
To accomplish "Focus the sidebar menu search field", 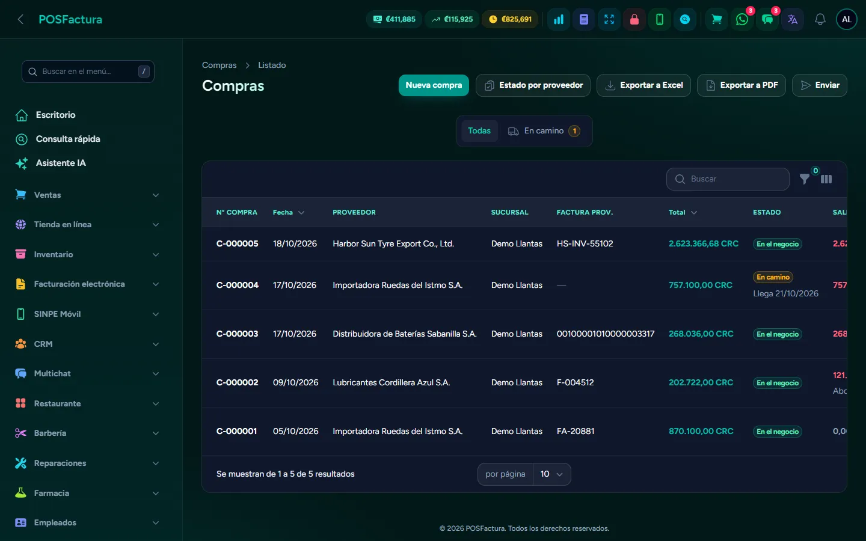I will 88,72.
